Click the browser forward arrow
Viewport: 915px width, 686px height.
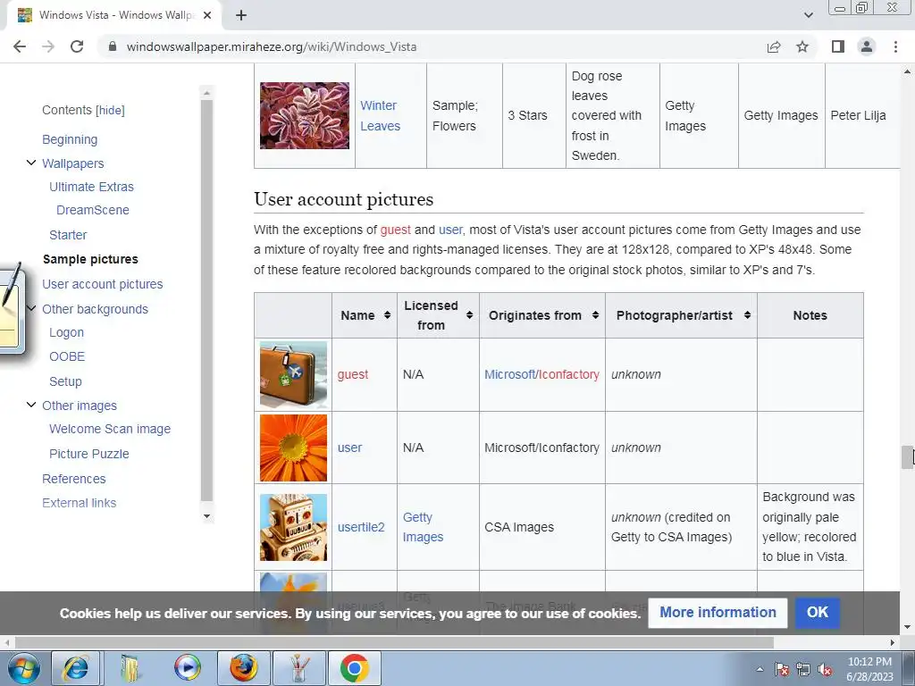(48, 46)
